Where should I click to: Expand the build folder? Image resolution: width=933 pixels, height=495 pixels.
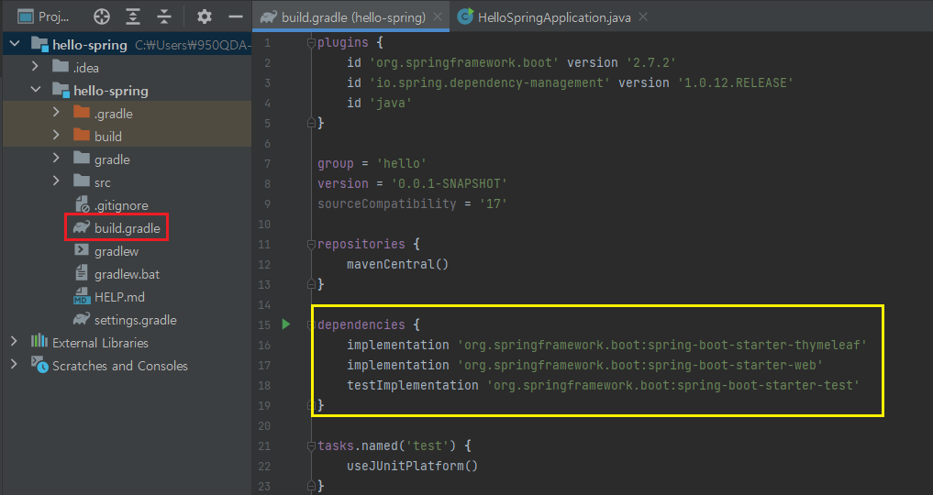click(56, 136)
